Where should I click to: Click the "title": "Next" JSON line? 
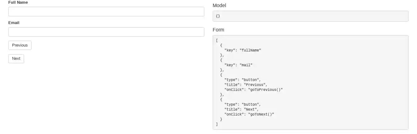242,109
